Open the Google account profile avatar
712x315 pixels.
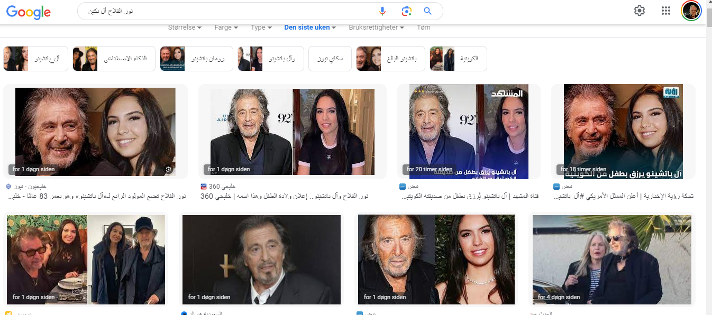691,11
